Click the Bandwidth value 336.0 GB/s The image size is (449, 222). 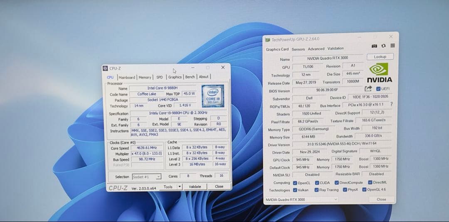point(373,136)
